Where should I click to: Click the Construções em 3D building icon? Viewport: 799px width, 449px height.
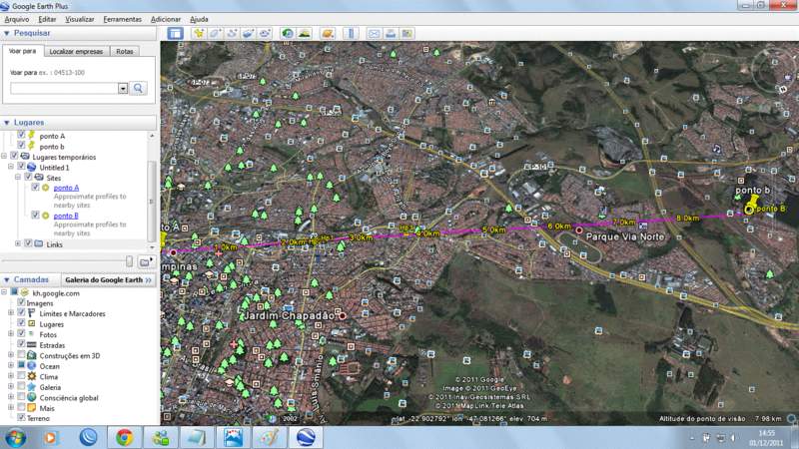[x=32, y=355]
